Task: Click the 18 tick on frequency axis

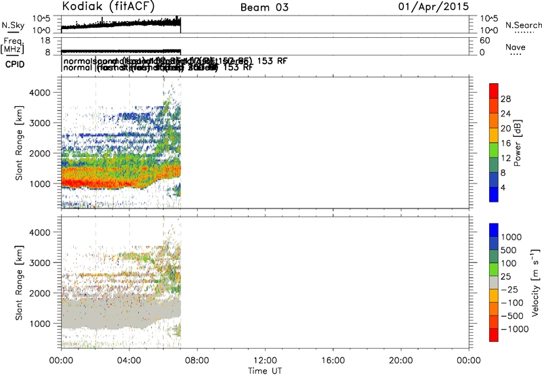Action: [45, 41]
